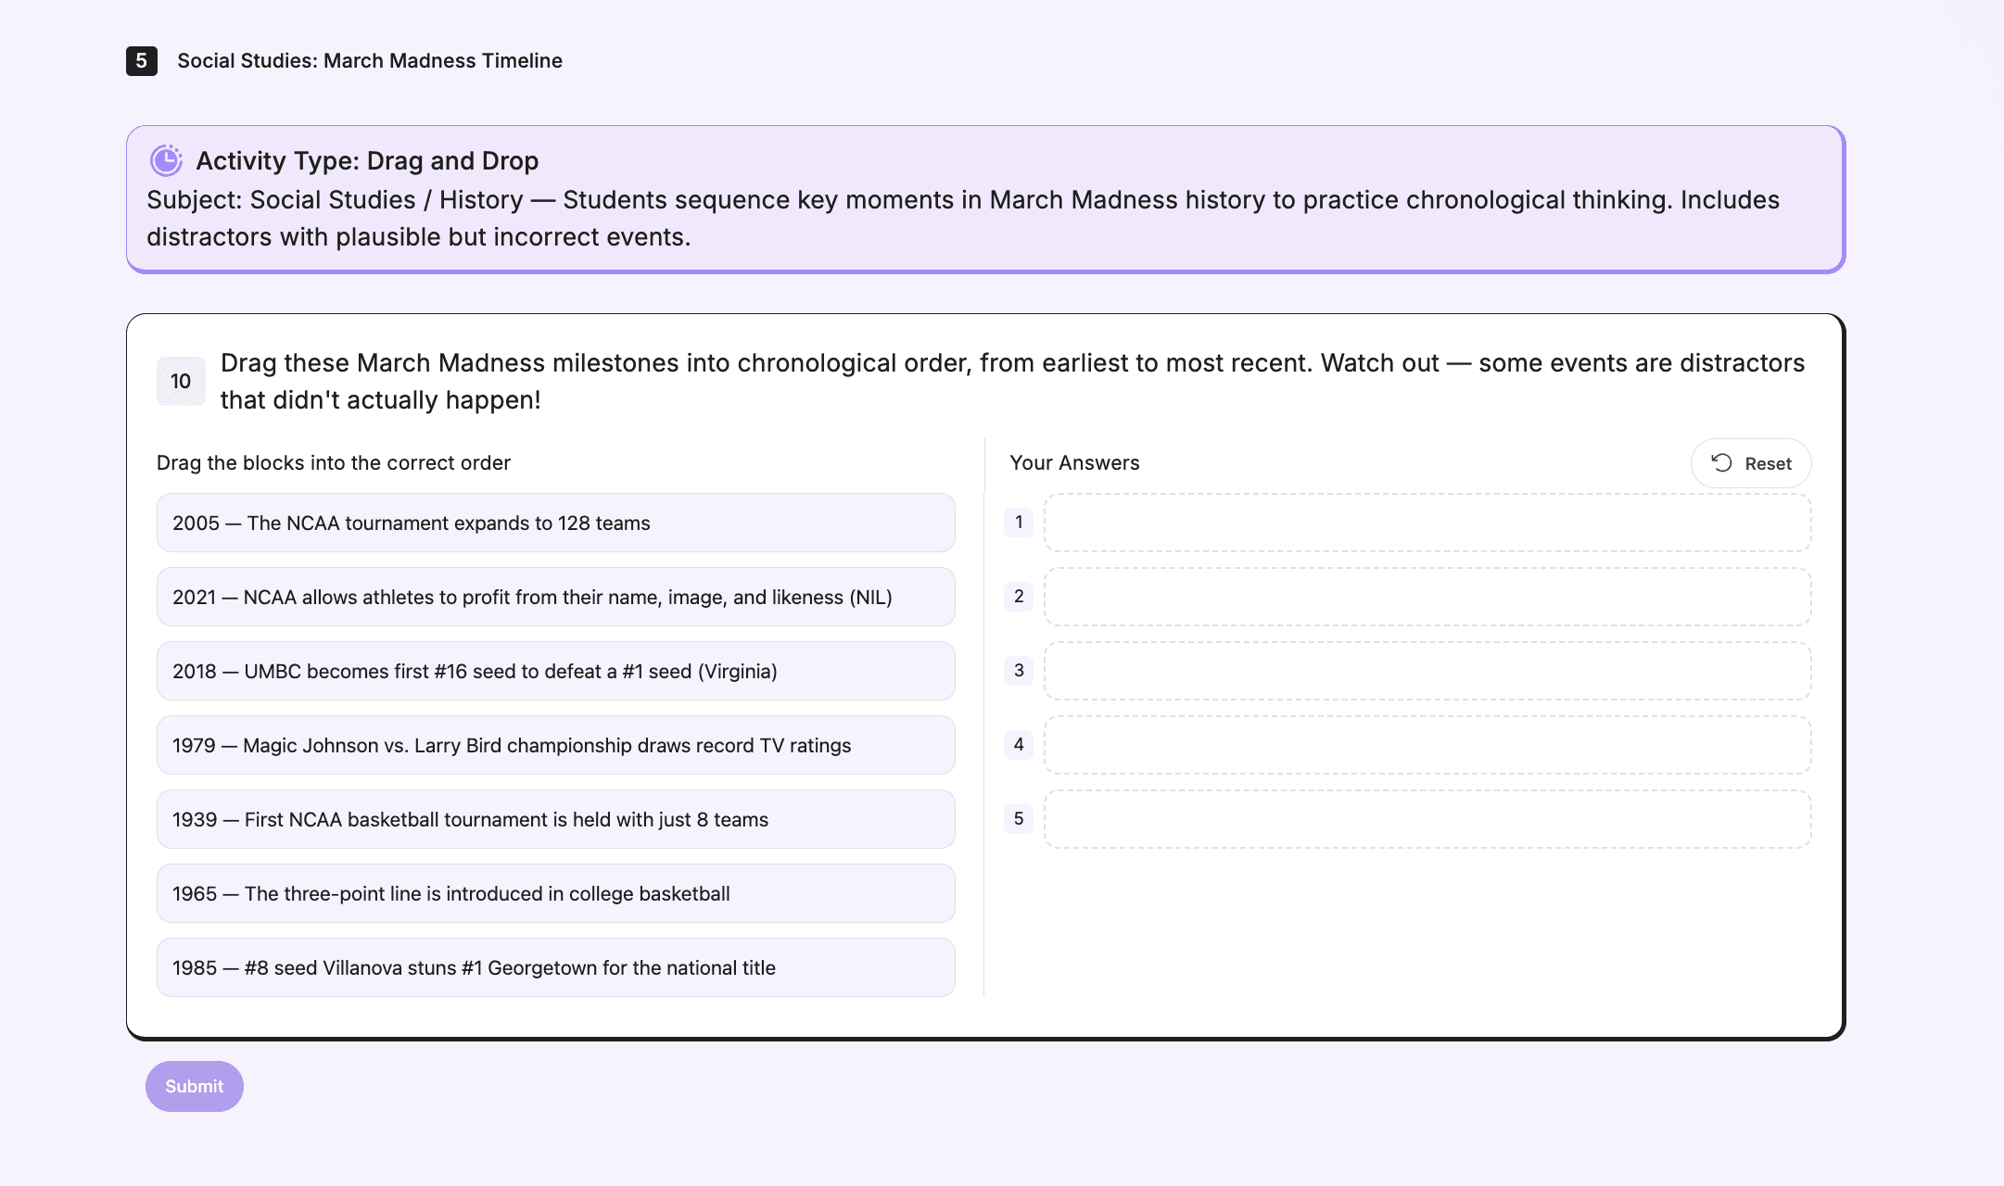Click answer drop slot number 5
2004x1186 pixels.
1427,819
